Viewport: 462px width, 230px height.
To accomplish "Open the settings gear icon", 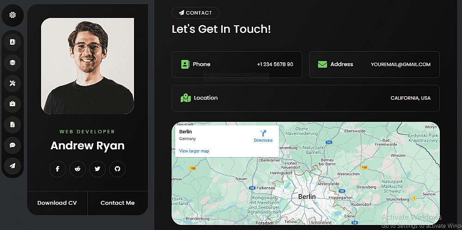I will [x=12, y=15].
